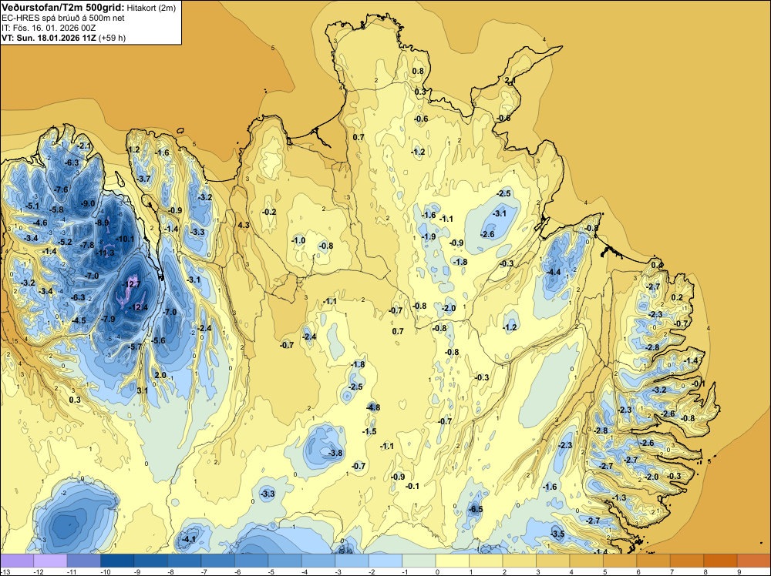Select the -5.7 temperature value
This screenshot has width=771, height=576.
tap(135, 347)
